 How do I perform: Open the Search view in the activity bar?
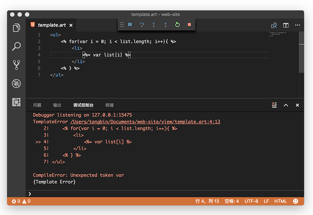point(16,46)
